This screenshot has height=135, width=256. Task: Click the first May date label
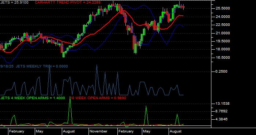tap(39, 131)
